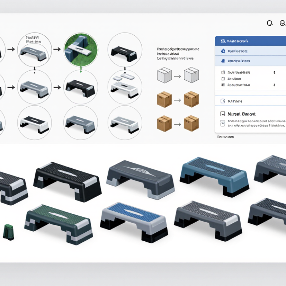Click the grid icon of the third list row
Image resolution: width=286 pixels, height=286 pixels.
point(223,85)
